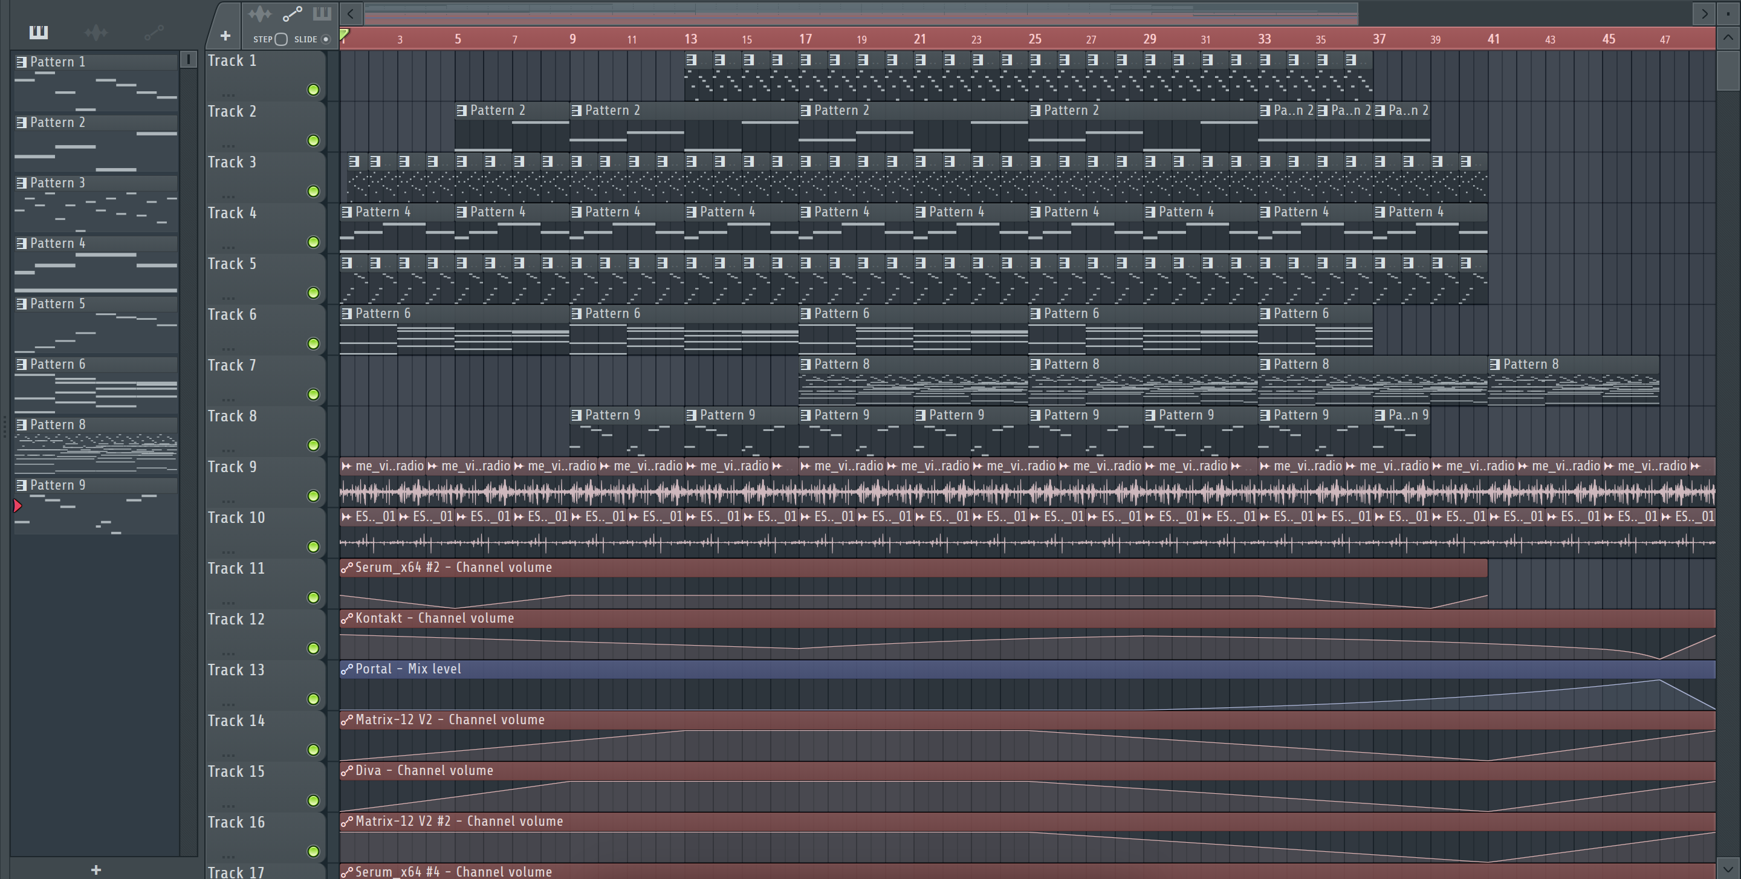Open Portal - Mix level clip menu icon
Image resolution: width=1741 pixels, height=879 pixels.
(347, 669)
